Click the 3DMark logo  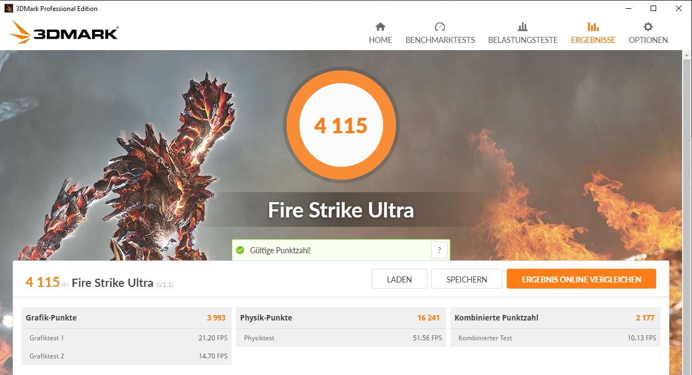(63, 32)
